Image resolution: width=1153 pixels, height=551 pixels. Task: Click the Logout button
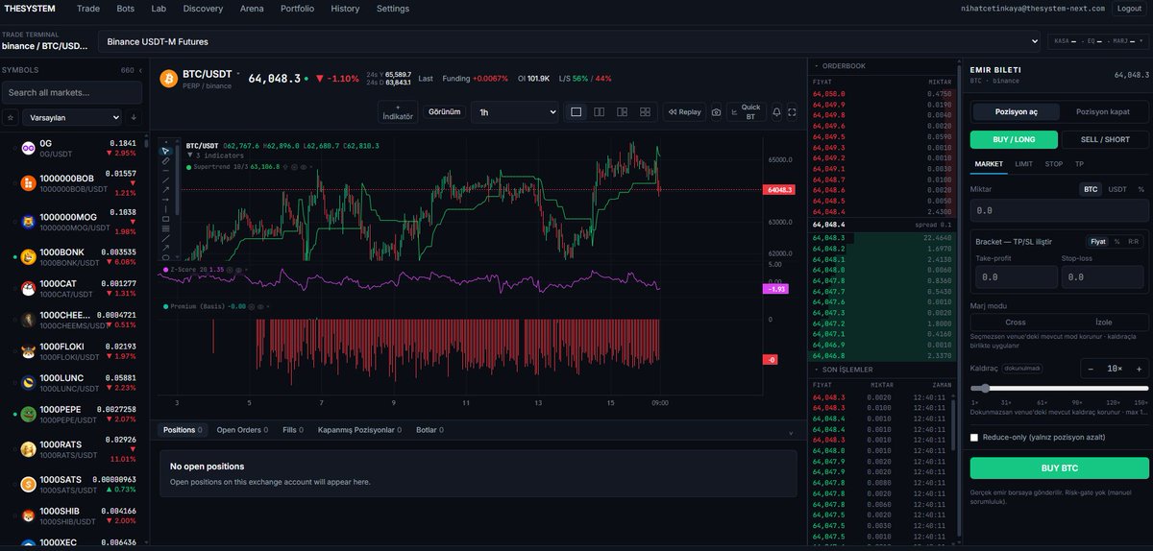[x=1129, y=9]
